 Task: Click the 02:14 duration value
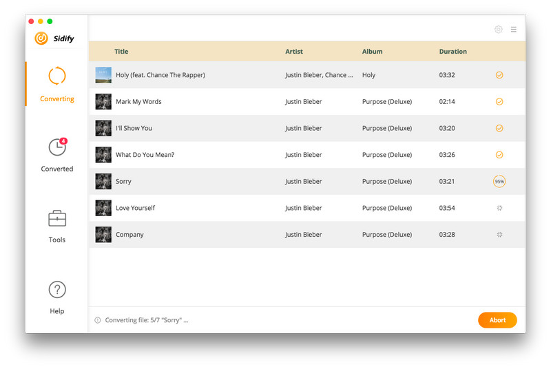[x=446, y=101]
